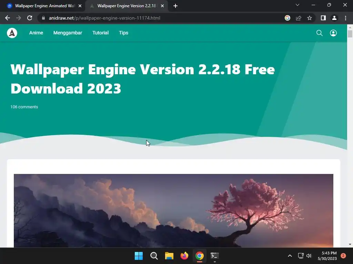
Task: Click the Anidraw site logo
Action: click(12, 33)
